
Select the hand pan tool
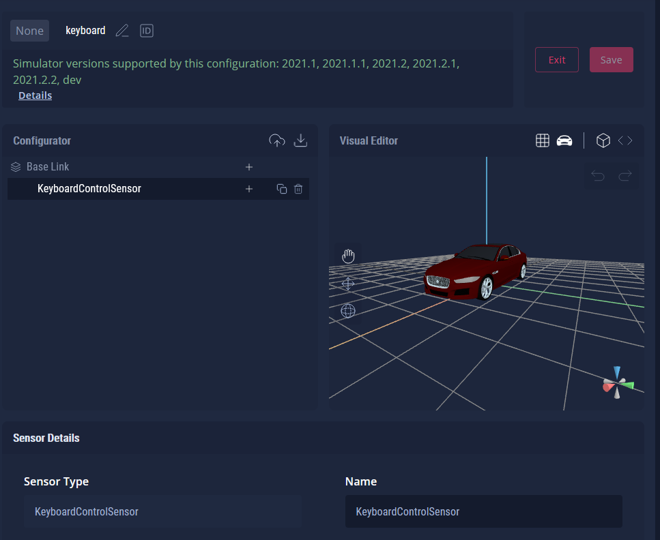pos(348,256)
